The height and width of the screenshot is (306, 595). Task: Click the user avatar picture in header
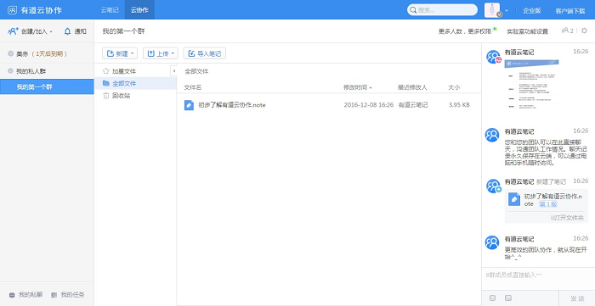coord(492,10)
